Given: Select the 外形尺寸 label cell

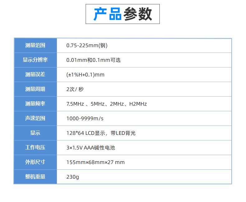Looking at the screenshot, I should coord(35,162).
